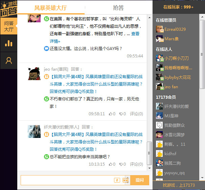This screenshot has height=190, width=205.
Task: Open jeo fan[草民] username in feed
Action: click(56, 69)
